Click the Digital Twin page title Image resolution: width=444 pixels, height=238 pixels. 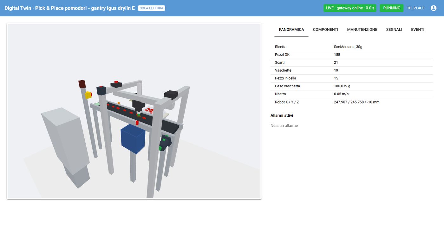pyautogui.click(x=69, y=8)
